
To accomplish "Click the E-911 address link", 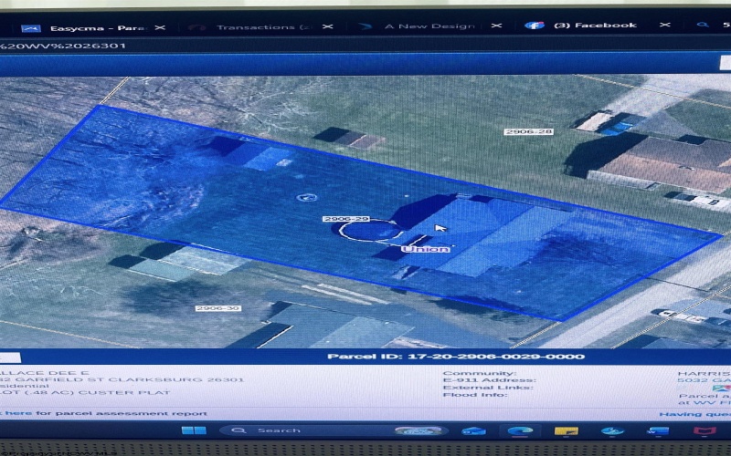I will 704,380.
